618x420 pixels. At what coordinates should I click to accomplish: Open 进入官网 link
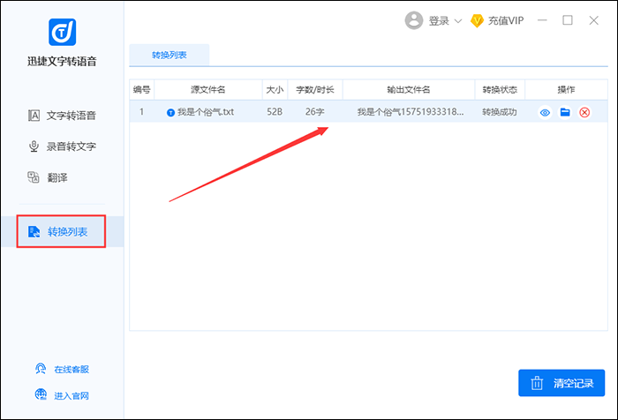click(72, 395)
